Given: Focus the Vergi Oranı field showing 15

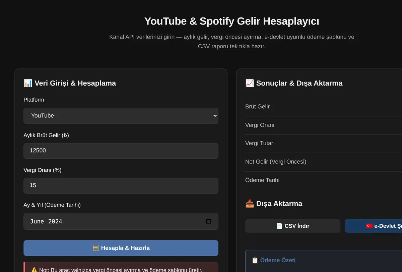Looking at the screenshot, I should [121, 185].
